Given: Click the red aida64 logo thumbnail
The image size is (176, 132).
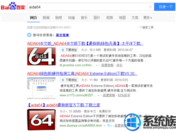Looking at the screenshot, I should click(41, 56).
